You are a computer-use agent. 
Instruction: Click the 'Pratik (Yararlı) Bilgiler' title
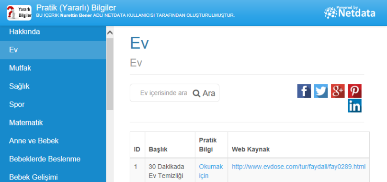click(x=76, y=7)
